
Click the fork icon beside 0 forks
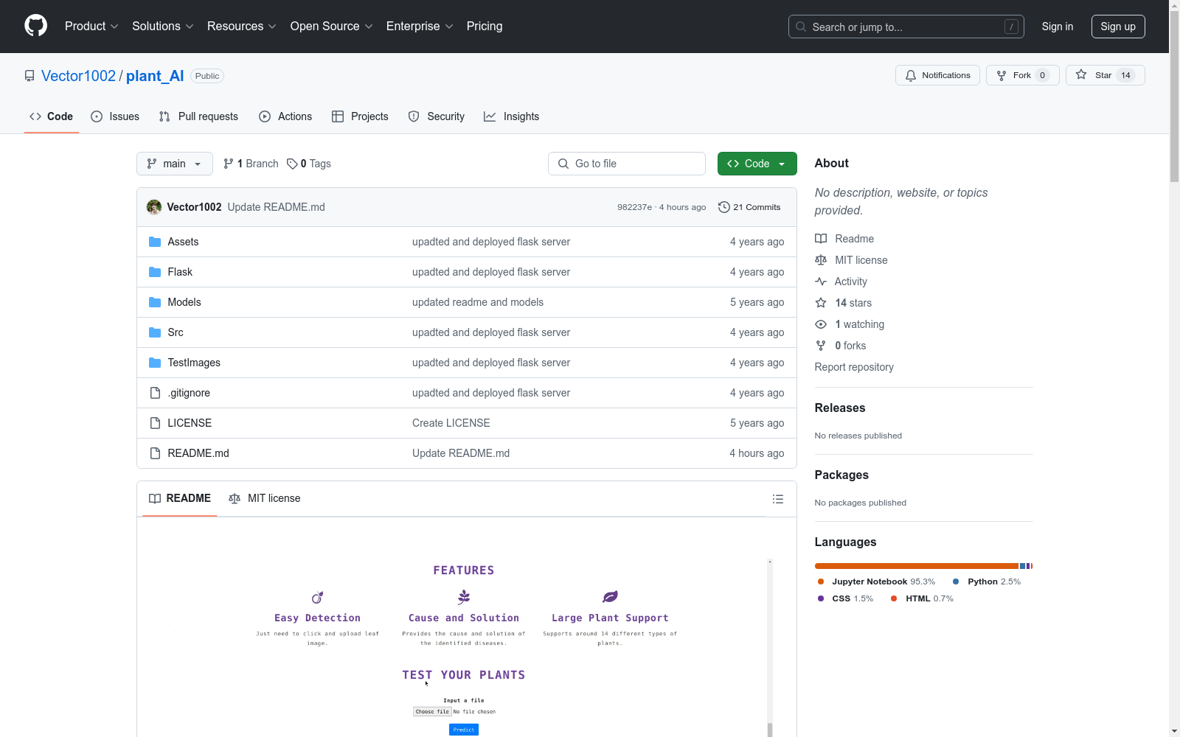pyautogui.click(x=821, y=346)
